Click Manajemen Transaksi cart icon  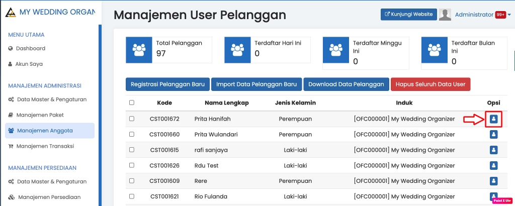pos(11,146)
